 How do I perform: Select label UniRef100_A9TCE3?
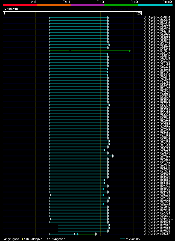point(157,84)
